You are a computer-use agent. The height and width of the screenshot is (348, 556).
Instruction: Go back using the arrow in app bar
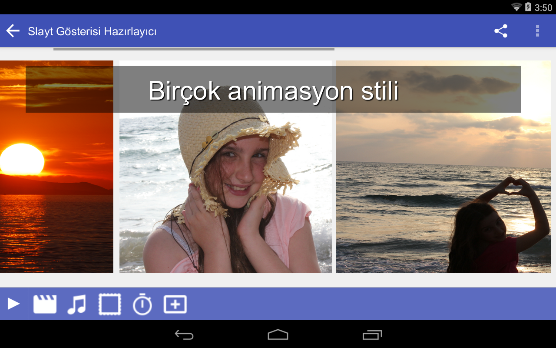(x=13, y=31)
